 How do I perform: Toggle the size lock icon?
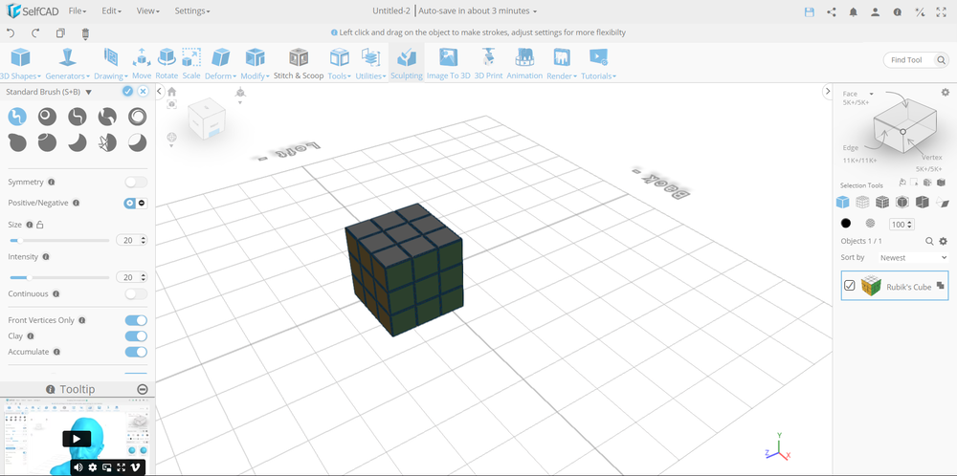(x=39, y=225)
